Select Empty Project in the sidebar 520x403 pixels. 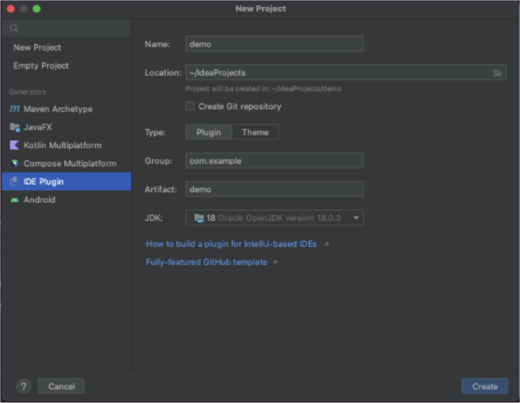click(41, 66)
